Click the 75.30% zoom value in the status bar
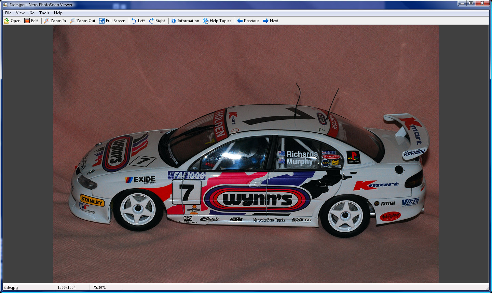492x293 pixels. point(99,288)
